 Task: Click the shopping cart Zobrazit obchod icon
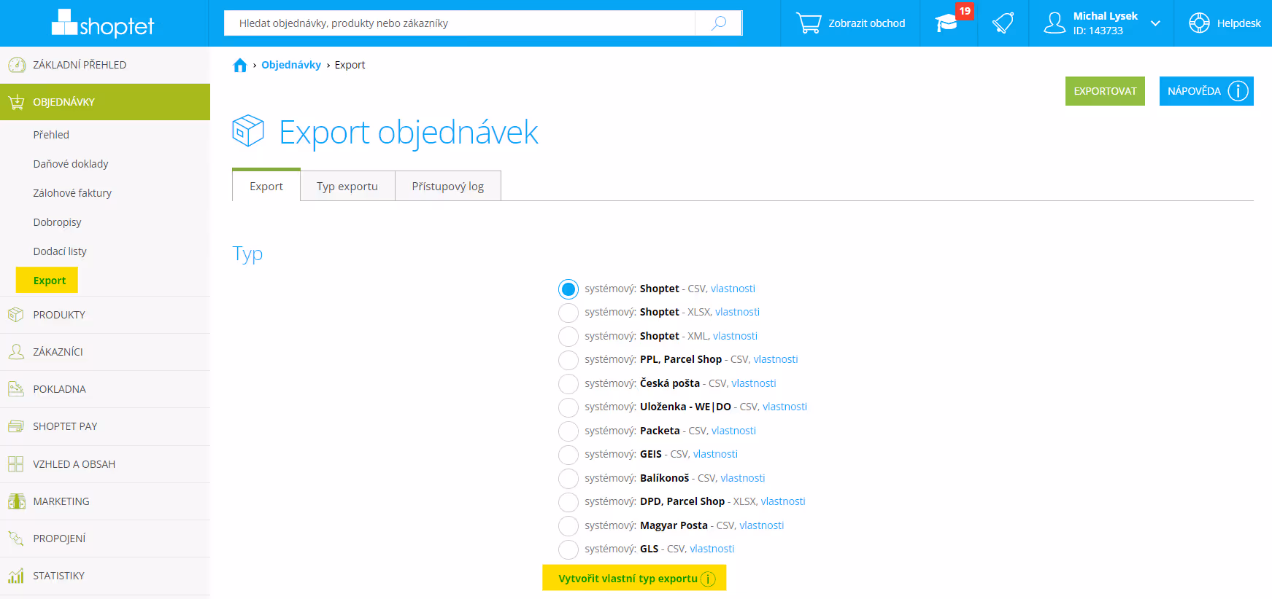click(x=808, y=23)
